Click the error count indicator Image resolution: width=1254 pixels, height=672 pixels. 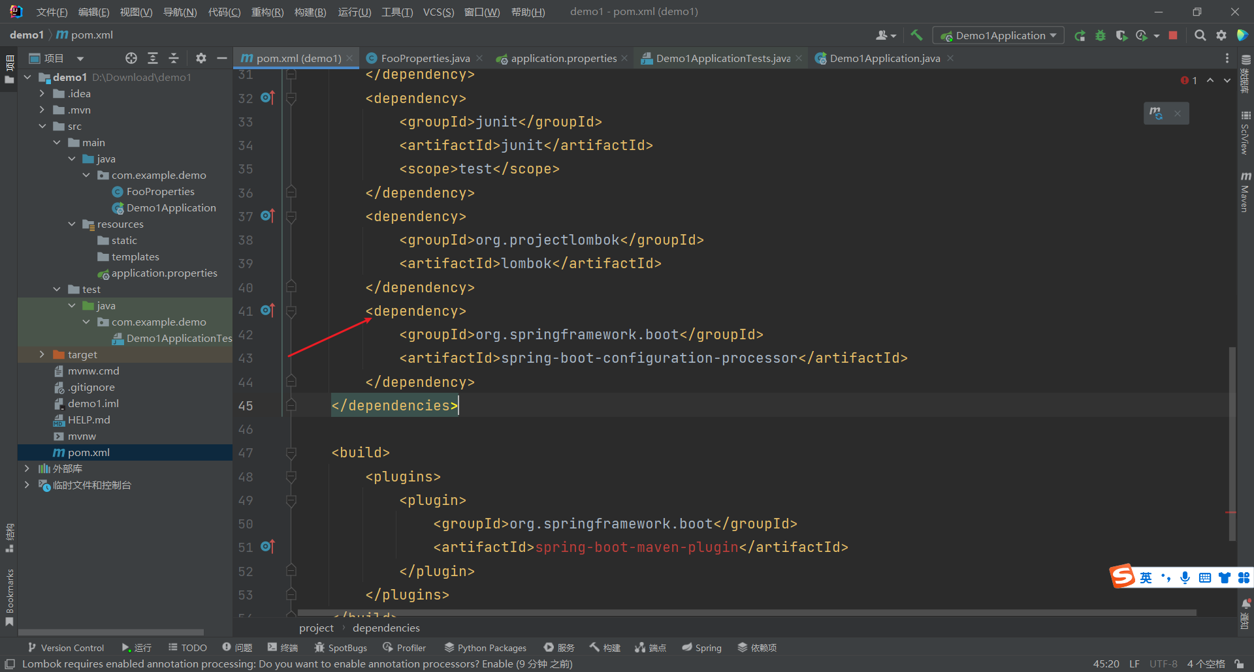1189,80
